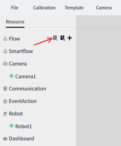
Task: Select the Smartflow tree item
Action: pyautogui.click(x=21, y=51)
